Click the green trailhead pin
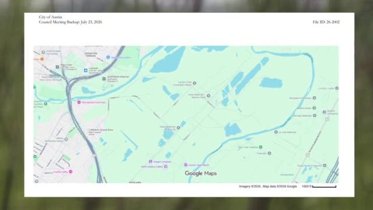The width and height of the screenshot is (373, 210). 261,147
